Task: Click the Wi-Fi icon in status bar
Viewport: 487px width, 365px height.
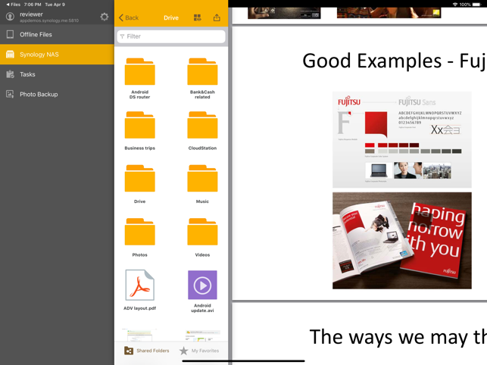Action: pyautogui.click(x=455, y=5)
